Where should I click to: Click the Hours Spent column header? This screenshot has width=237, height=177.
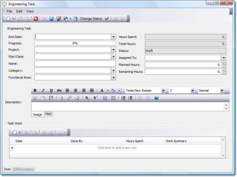(145, 141)
